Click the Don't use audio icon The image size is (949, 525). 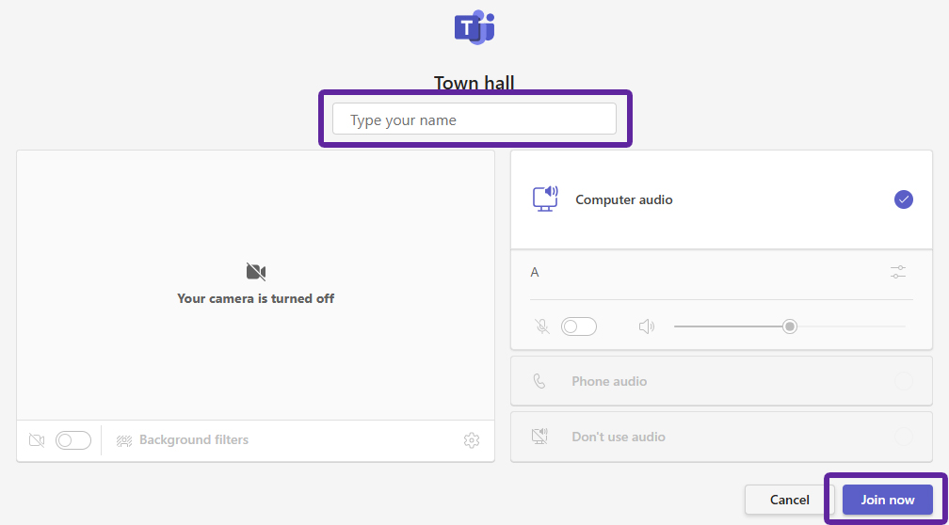pyautogui.click(x=539, y=437)
